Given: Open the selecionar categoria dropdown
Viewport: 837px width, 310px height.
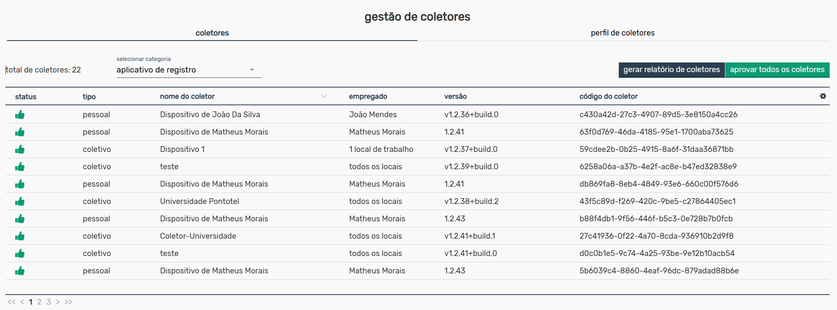Looking at the screenshot, I should pyautogui.click(x=188, y=70).
